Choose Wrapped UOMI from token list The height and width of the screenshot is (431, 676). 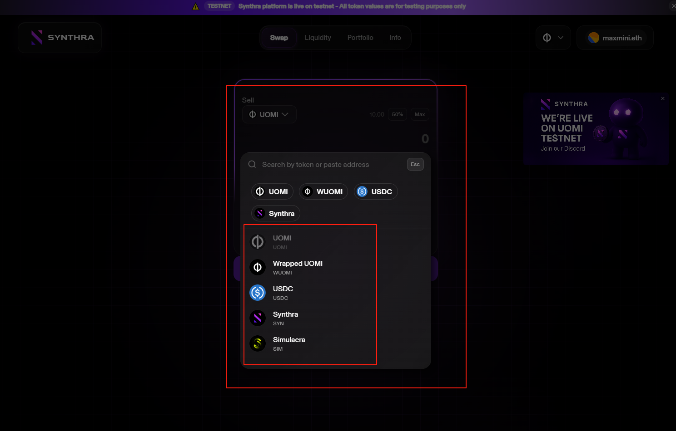click(298, 267)
